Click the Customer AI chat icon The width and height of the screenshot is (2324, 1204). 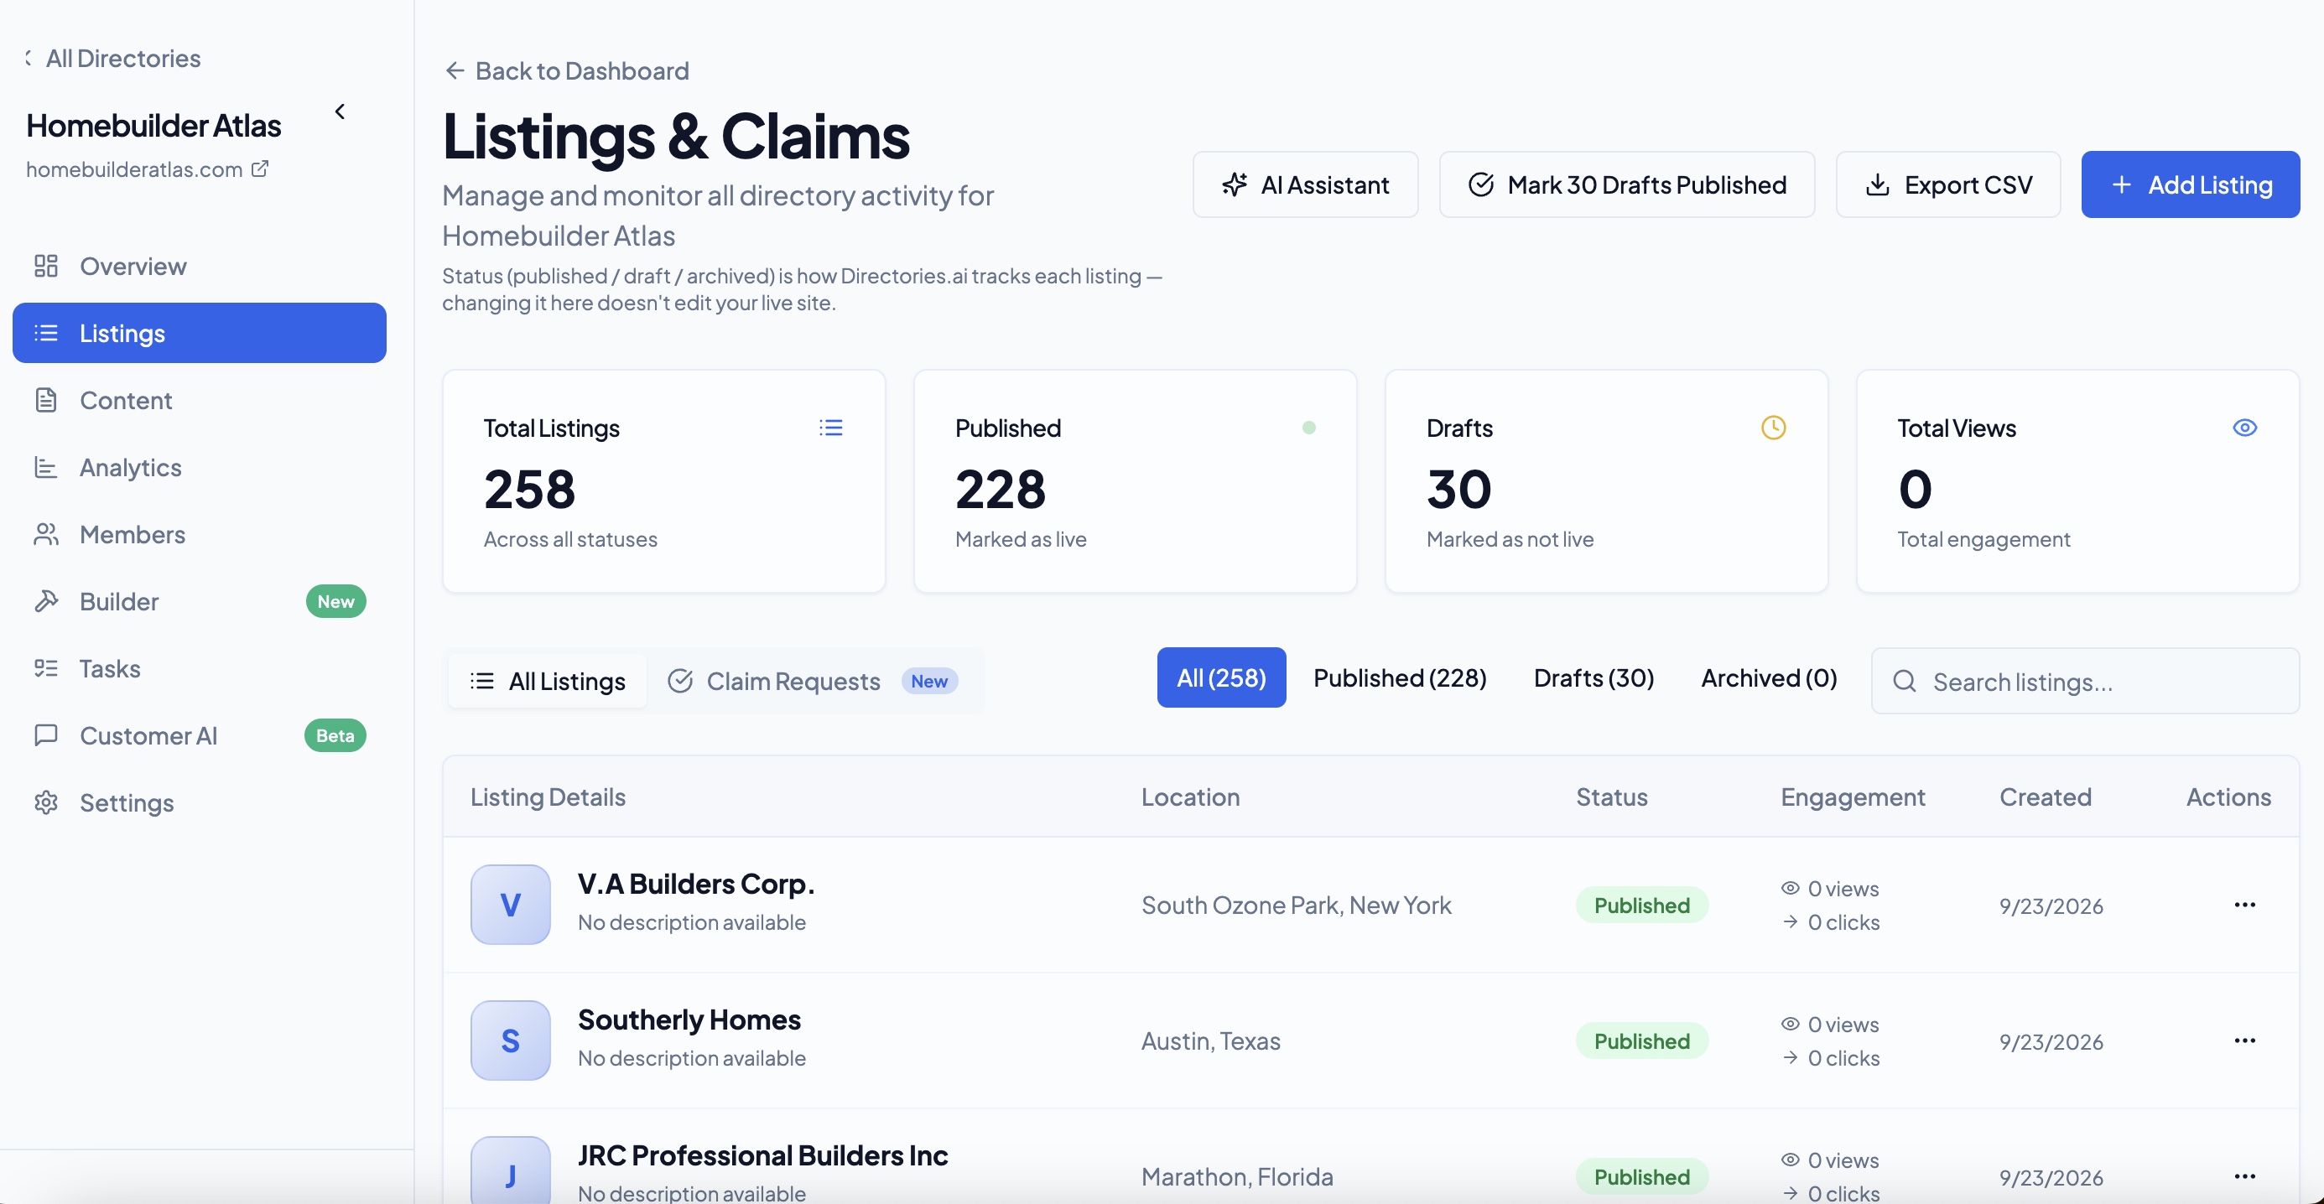coord(46,735)
